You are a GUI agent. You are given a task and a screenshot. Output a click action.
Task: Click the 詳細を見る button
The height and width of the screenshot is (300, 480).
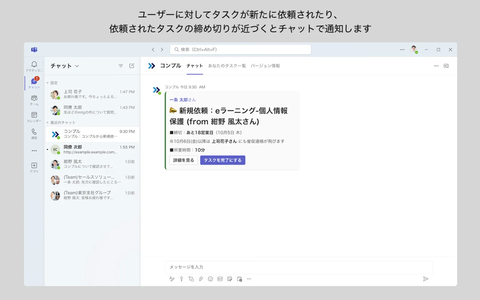[184, 160]
